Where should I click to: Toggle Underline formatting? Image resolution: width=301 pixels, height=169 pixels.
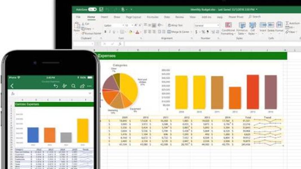click(x=114, y=32)
